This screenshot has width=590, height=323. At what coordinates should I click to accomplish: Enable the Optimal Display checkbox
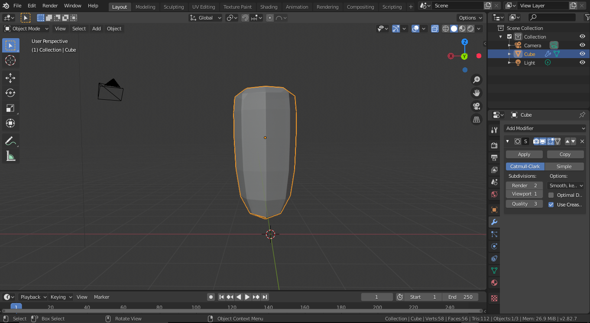[x=551, y=195]
